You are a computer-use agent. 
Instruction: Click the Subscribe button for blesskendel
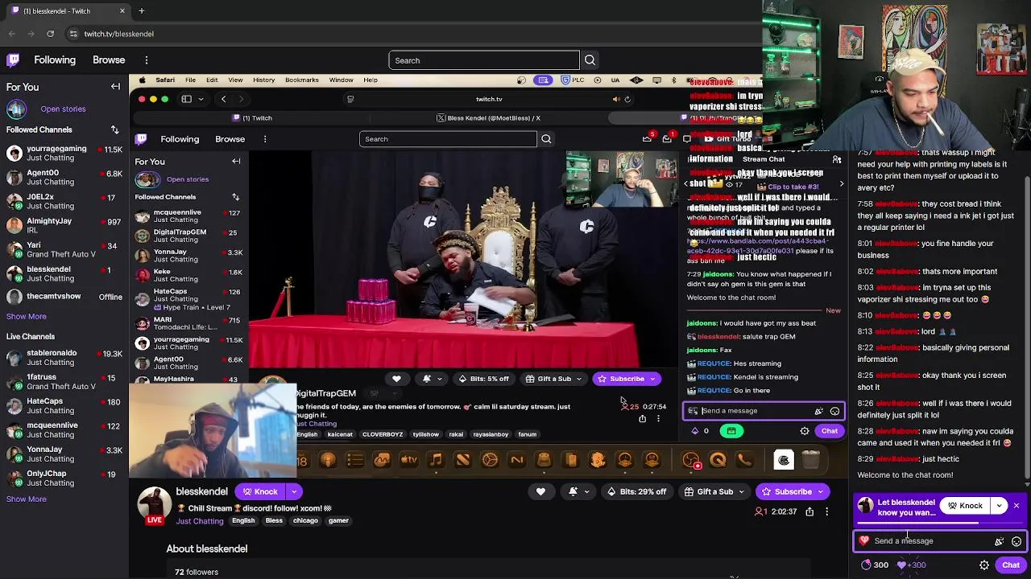click(785, 491)
